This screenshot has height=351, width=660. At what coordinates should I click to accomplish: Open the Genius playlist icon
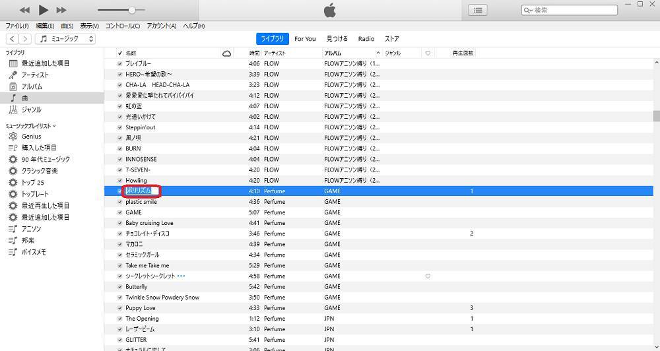[x=13, y=136]
